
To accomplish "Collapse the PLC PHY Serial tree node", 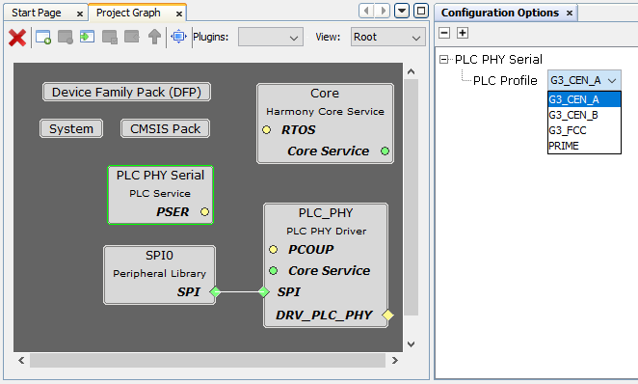I will pyautogui.click(x=443, y=60).
